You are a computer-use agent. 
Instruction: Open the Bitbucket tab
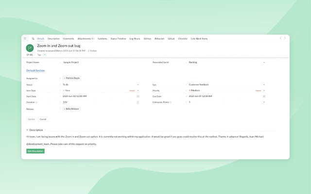click(159, 39)
